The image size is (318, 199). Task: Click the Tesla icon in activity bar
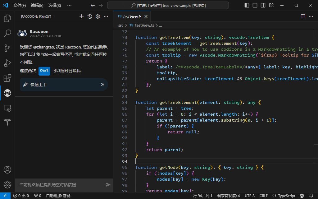click(x=7, y=123)
